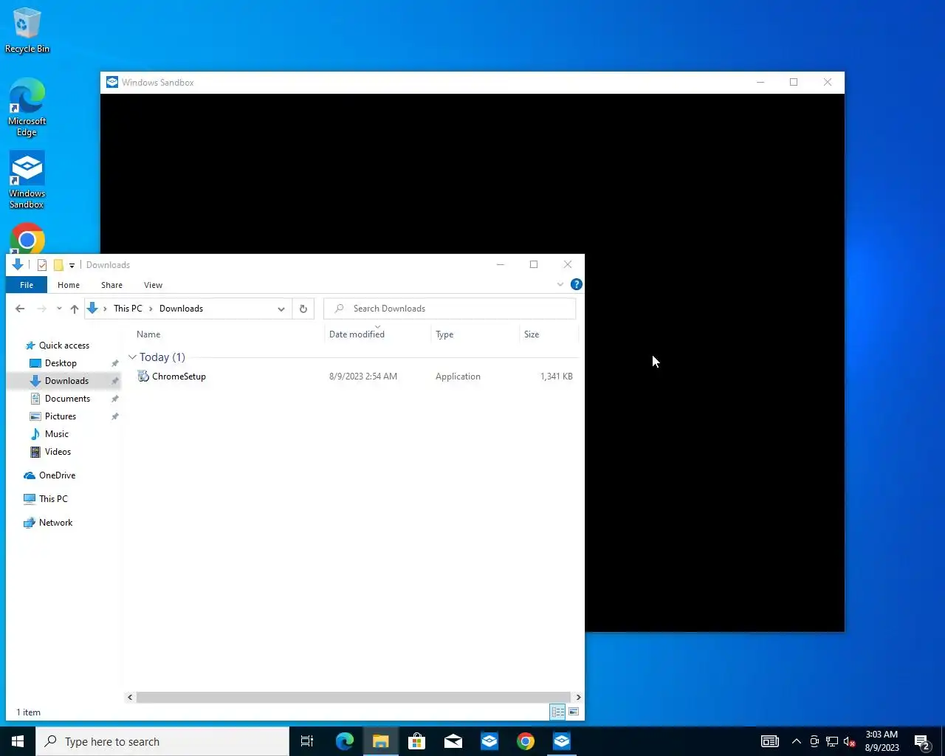The height and width of the screenshot is (756, 945).
Task: Maximize the Windows Sandbox window
Action: click(794, 82)
